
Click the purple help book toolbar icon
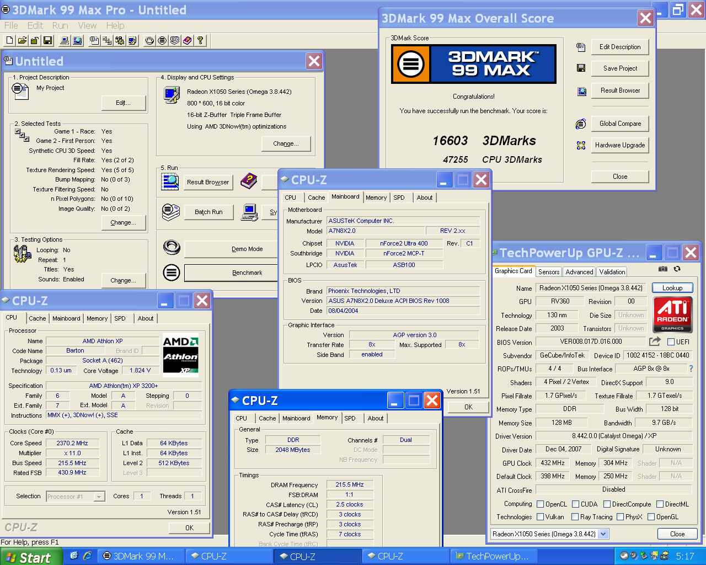coord(188,40)
